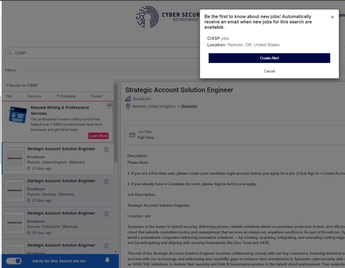Open Broadcom logo of Switzerland job
Screen dimensions: 345x268
[x=15, y=223]
